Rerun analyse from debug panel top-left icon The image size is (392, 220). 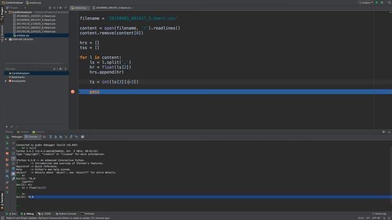click(7, 137)
